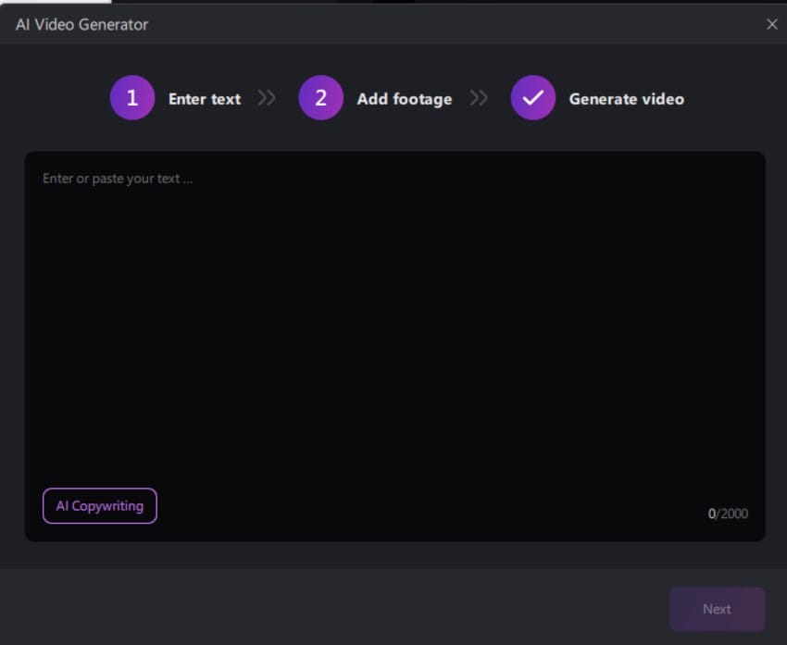
Task: Jump to the Enter text step
Action: [x=204, y=98]
